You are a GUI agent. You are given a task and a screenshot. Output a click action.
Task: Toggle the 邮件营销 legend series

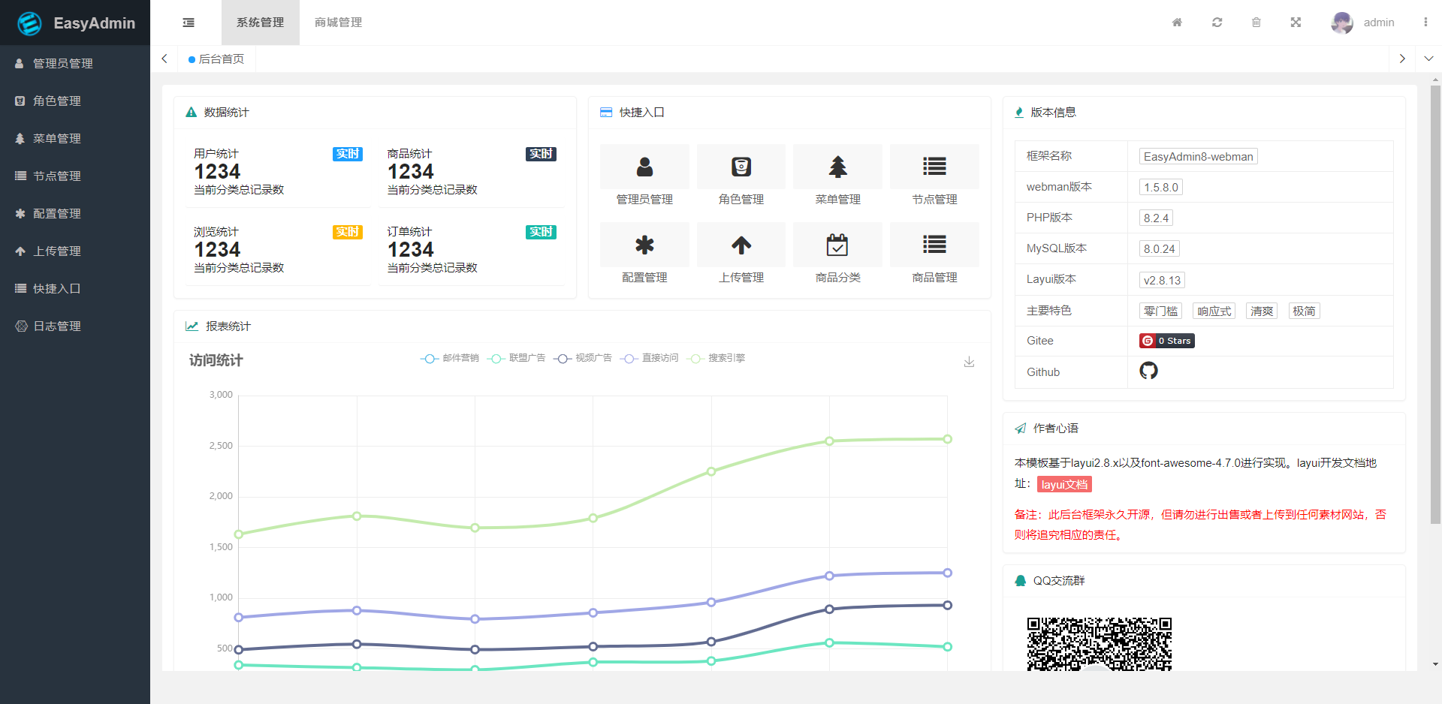pos(449,358)
